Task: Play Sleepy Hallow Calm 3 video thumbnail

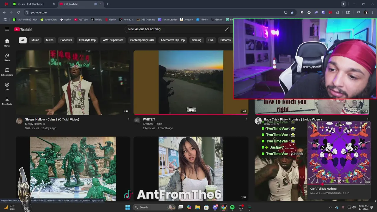Action: pos(73,82)
